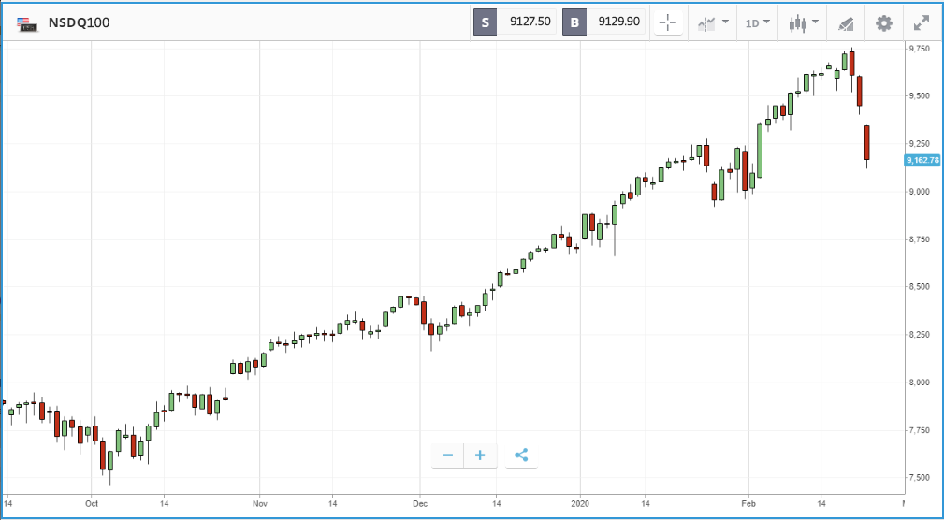Viewport: 944px width, 520px height.
Task: Zoom out with the minus button
Action: pos(447,455)
